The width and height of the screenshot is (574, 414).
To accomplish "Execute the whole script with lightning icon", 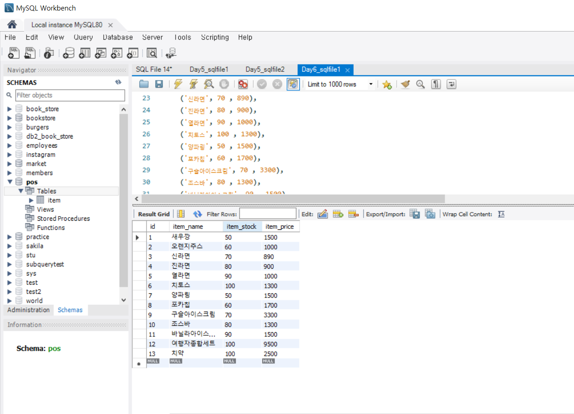I will pyautogui.click(x=178, y=84).
